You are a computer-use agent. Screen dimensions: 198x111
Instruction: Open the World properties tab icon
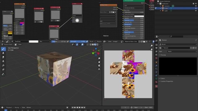pyautogui.click(x=156, y=58)
